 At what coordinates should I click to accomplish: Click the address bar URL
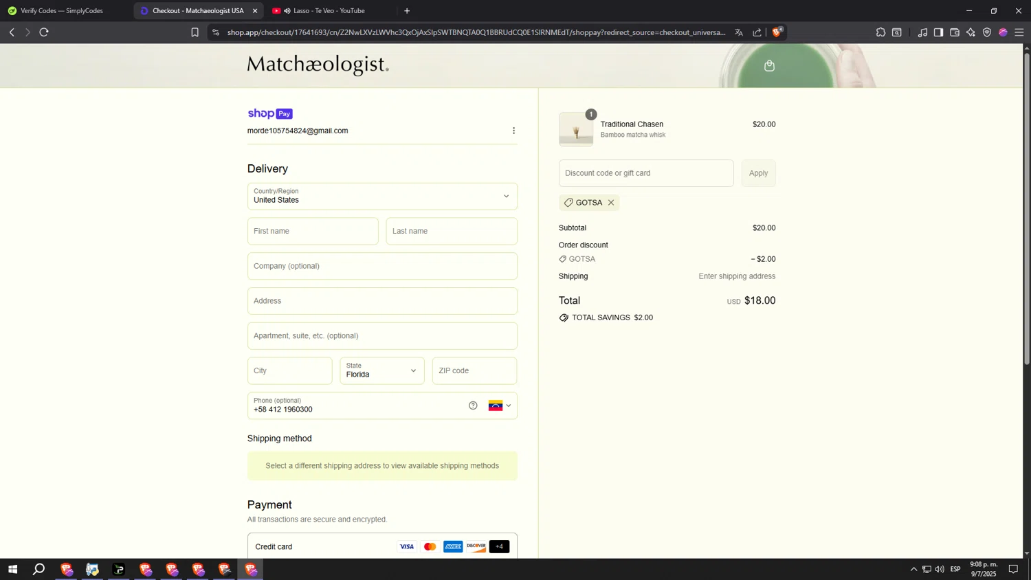click(476, 32)
